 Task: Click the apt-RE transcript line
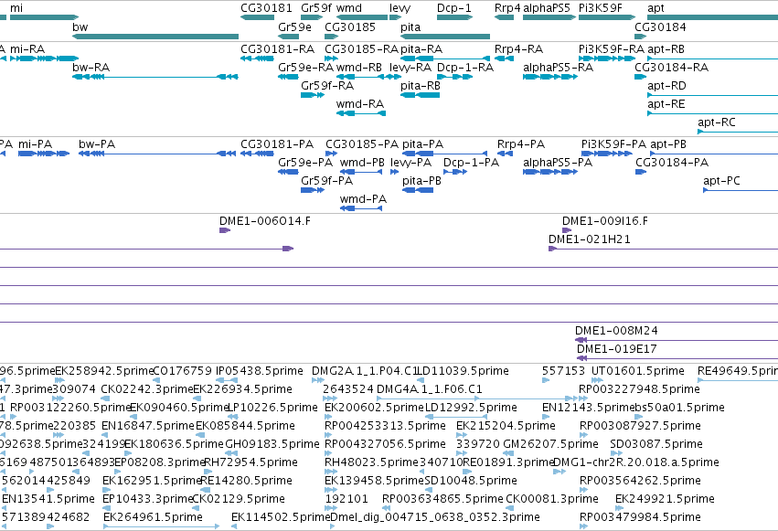(712, 113)
